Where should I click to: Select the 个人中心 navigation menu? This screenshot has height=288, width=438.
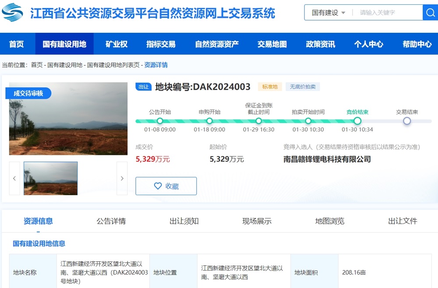368,44
